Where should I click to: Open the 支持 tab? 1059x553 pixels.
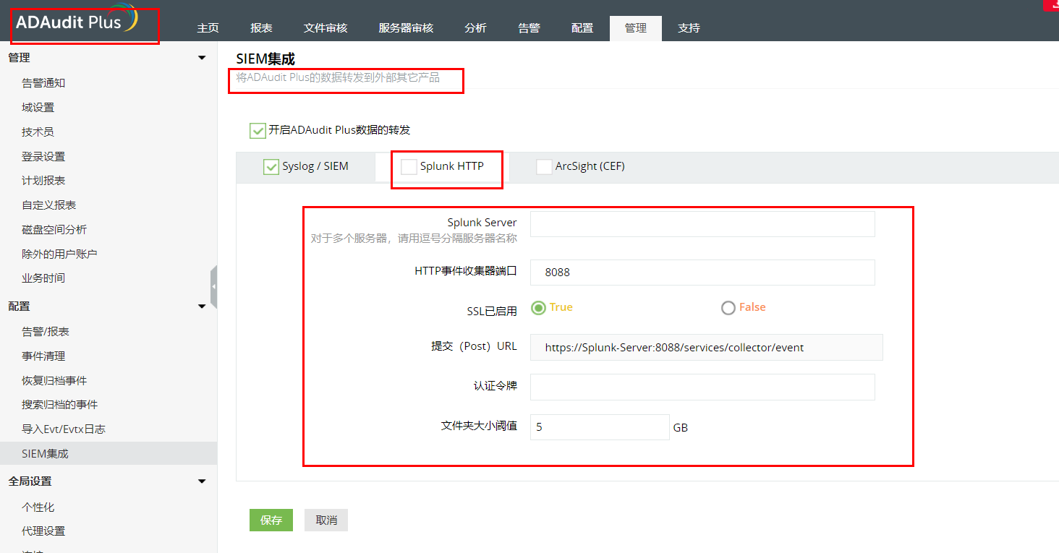(689, 28)
